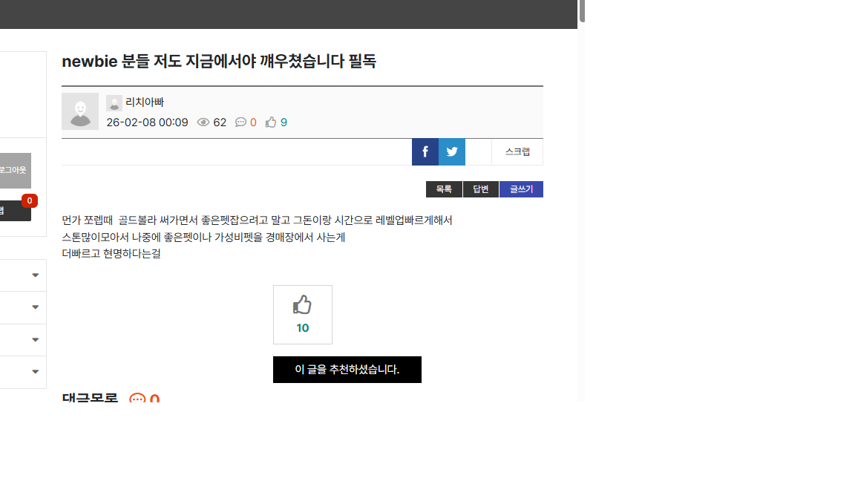Screen dimensions: 855x481
Task: Share the post on Facebook
Action: tap(425, 151)
